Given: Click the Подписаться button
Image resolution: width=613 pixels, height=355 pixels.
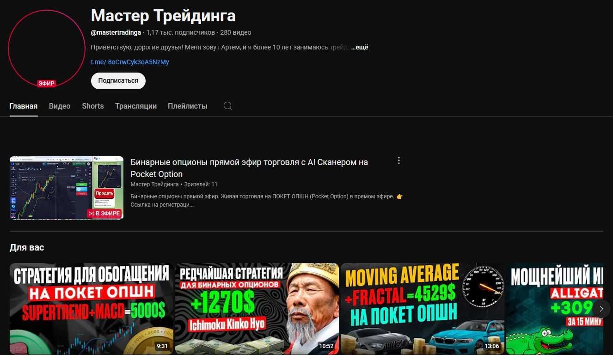Looking at the screenshot, I should pyautogui.click(x=118, y=80).
